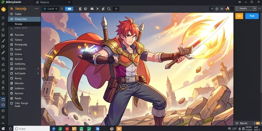The width and height of the screenshot is (262, 131).
Task: Click the X-shaped tool icon in toolbar
Action: click(97, 9)
